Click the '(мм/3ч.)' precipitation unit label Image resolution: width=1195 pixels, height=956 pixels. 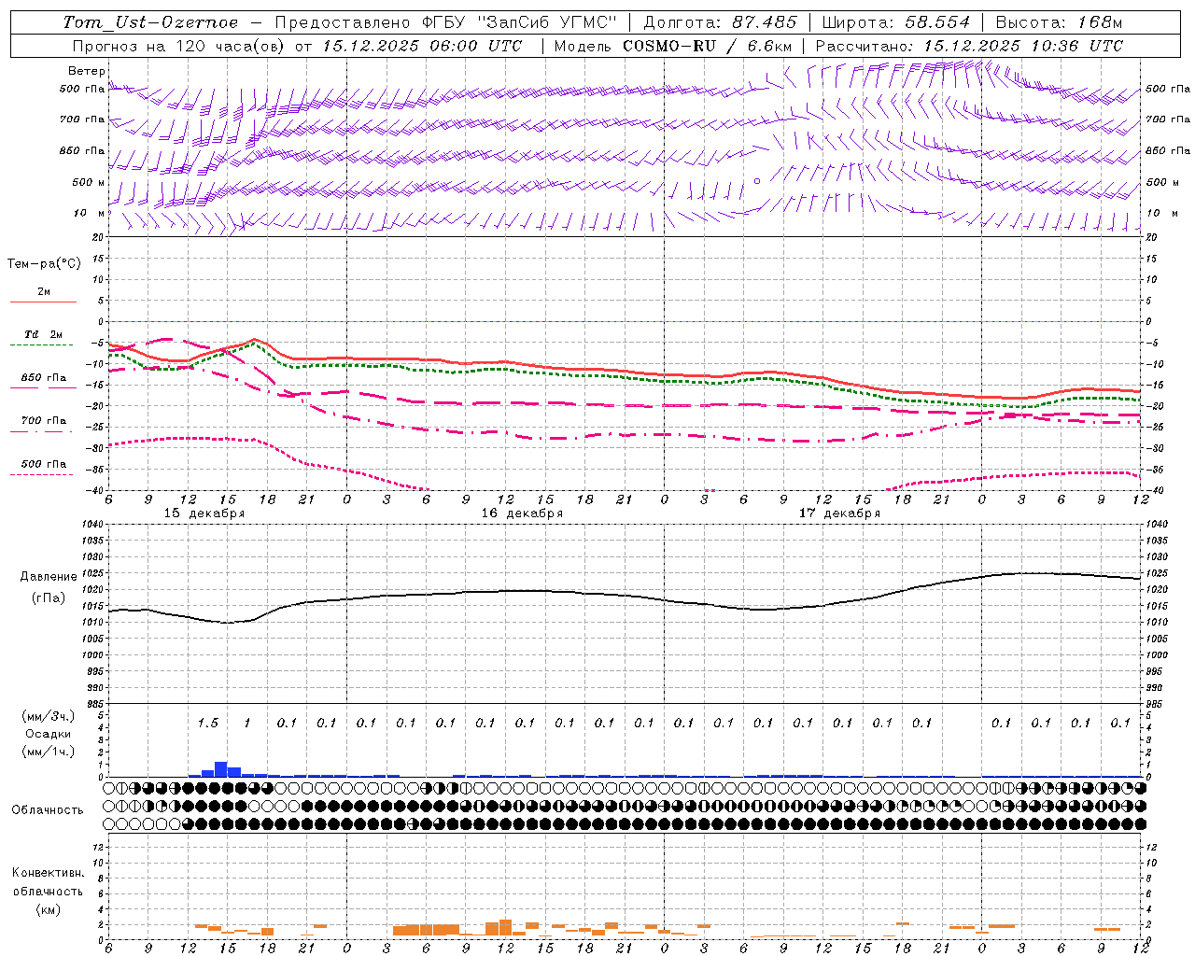(x=49, y=716)
